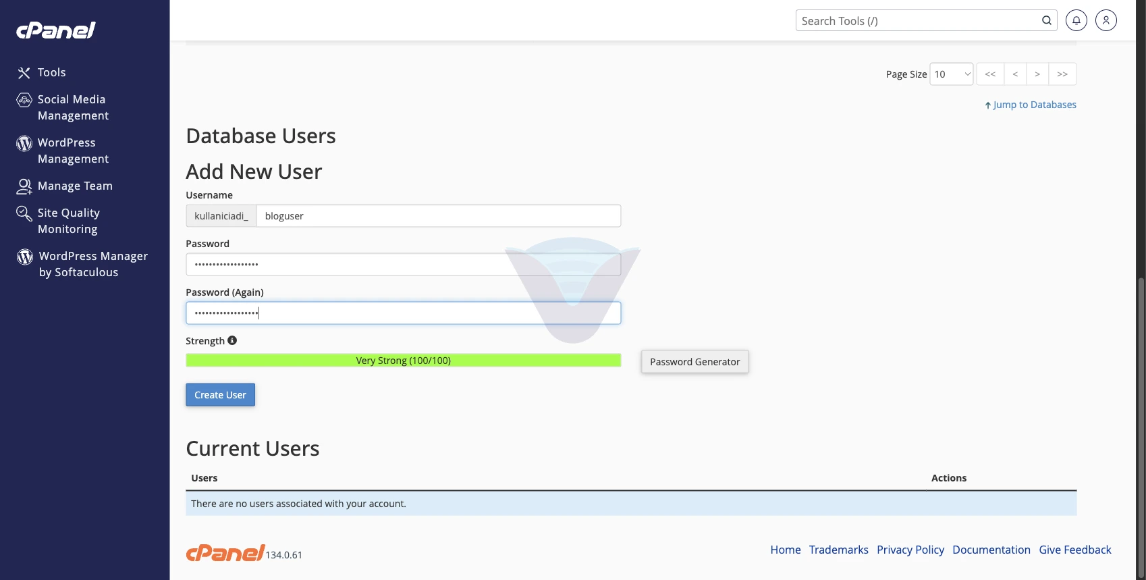The width and height of the screenshot is (1146, 580).
Task: Click the Social Media Management icon
Action: coord(24,100)
